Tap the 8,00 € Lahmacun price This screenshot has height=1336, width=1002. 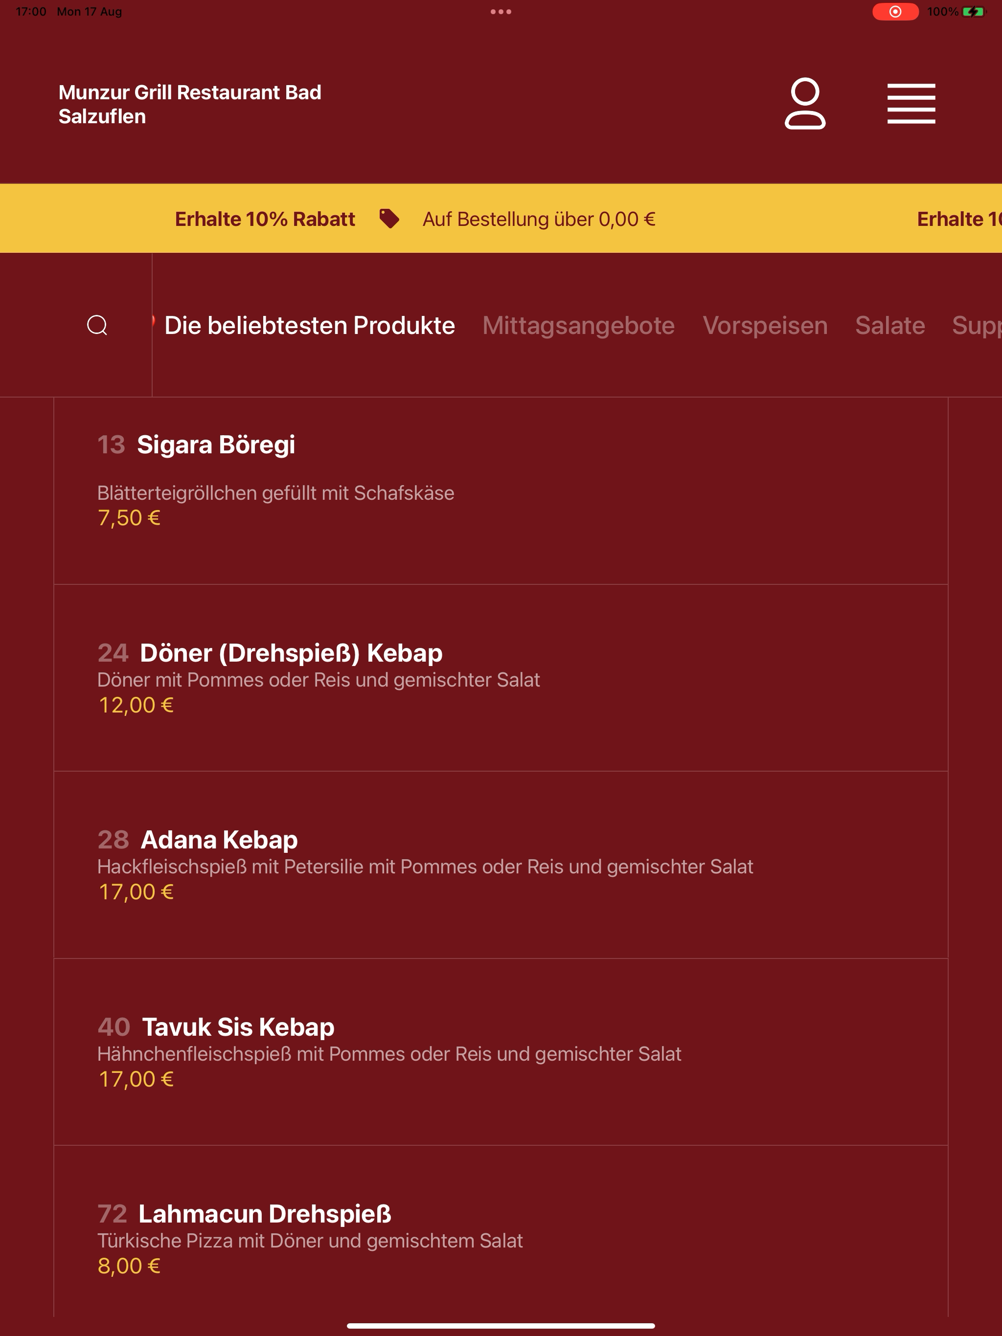129,1266
